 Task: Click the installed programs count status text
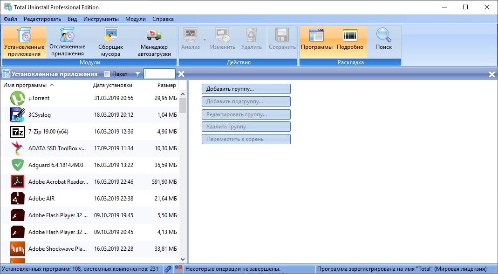[80, 269]
